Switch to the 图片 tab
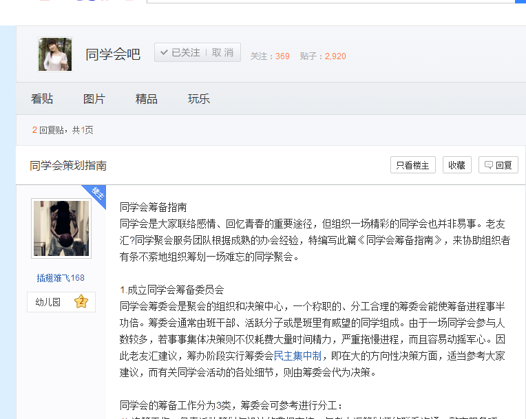This screenshot has height=419, width=526. (x=94, y=99)
